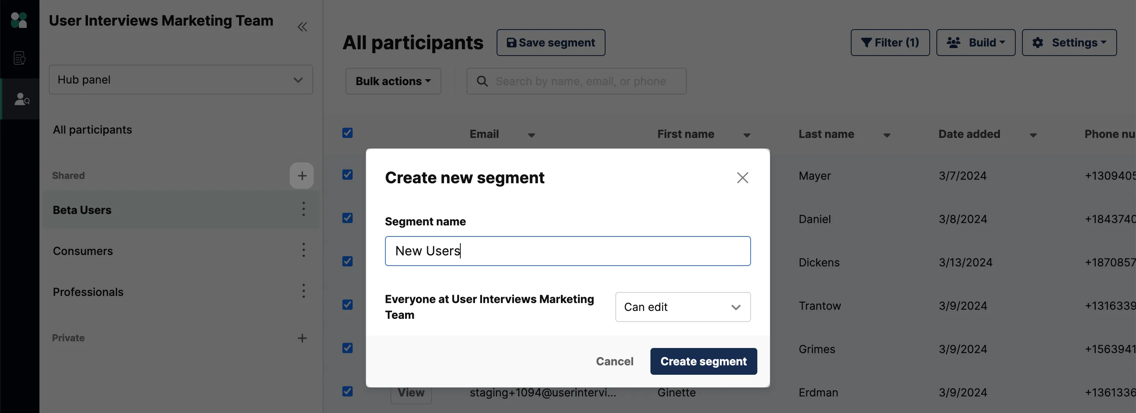Open the Consumers segment options menu
1136x413 pixels.
click(x=303, y=250)
